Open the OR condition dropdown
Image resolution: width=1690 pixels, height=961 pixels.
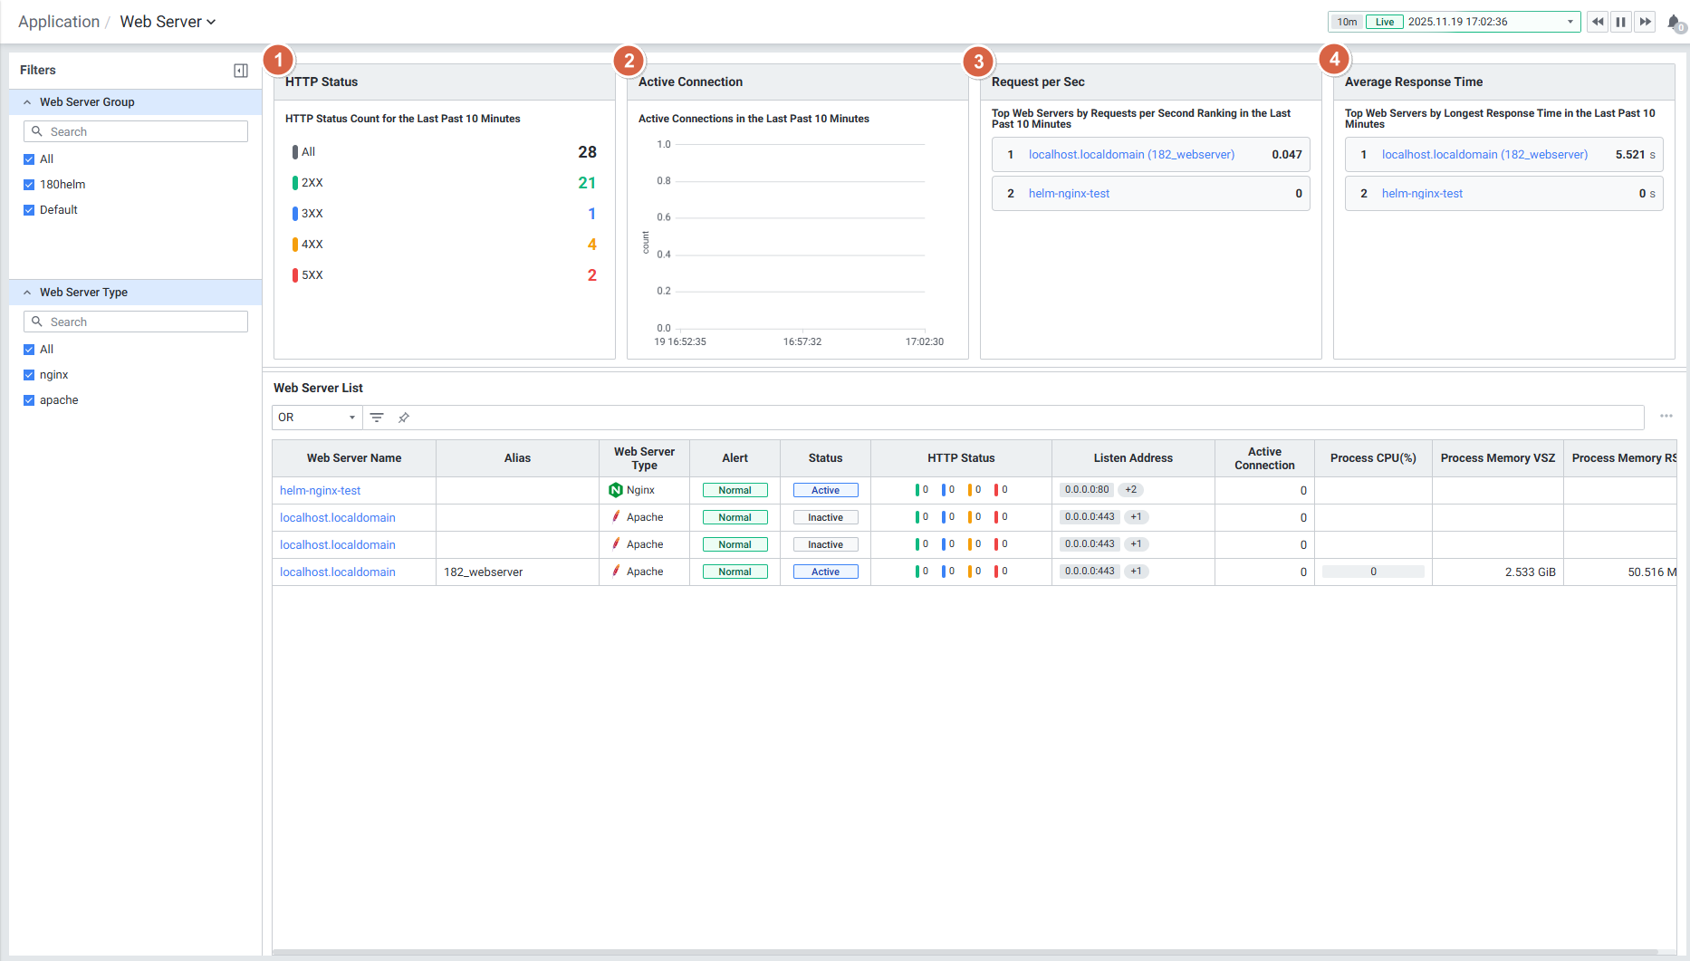click(316, 418)
